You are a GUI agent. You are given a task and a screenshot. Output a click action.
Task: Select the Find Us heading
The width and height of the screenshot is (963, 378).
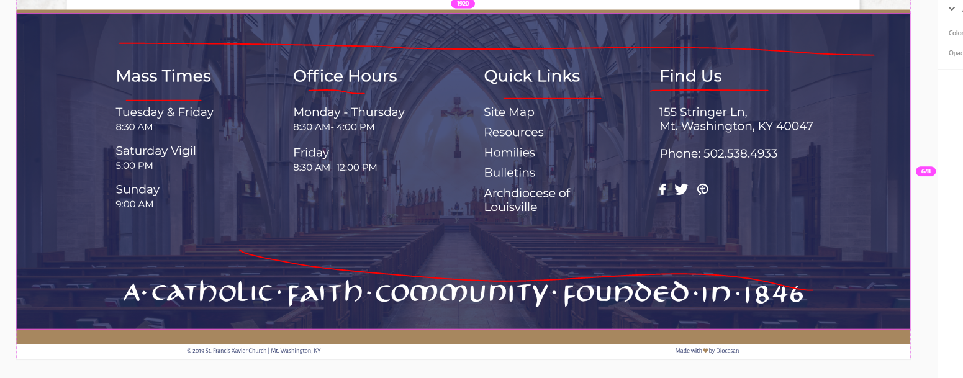[690, 76]
